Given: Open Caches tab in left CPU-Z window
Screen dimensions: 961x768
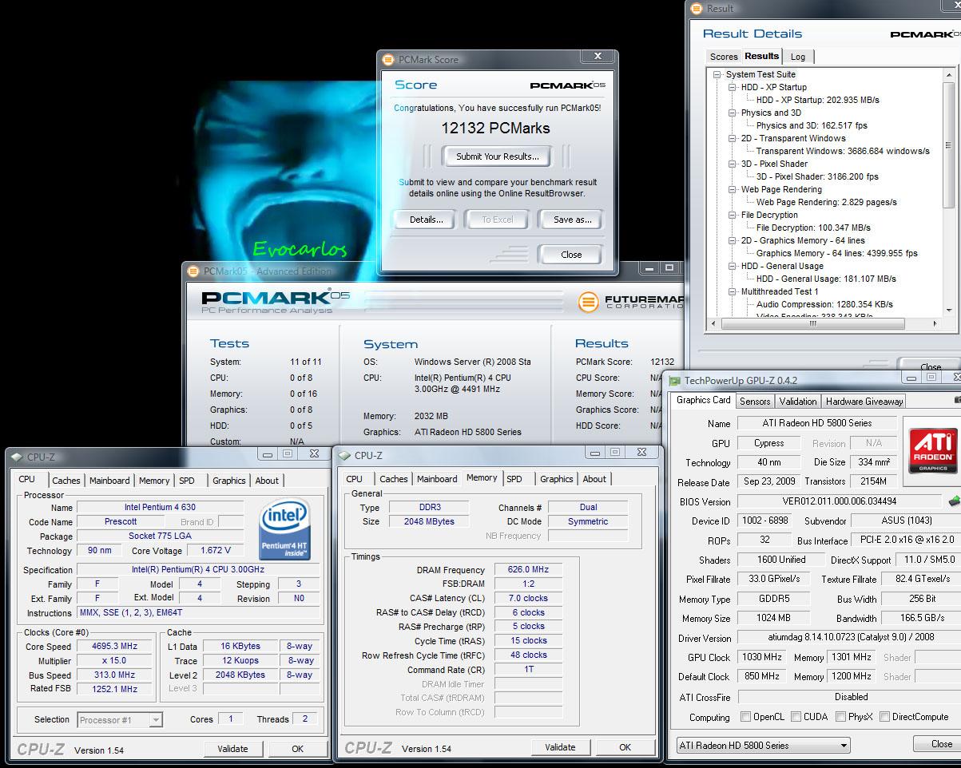Looking at the screenshot, I should coord(66,481).
